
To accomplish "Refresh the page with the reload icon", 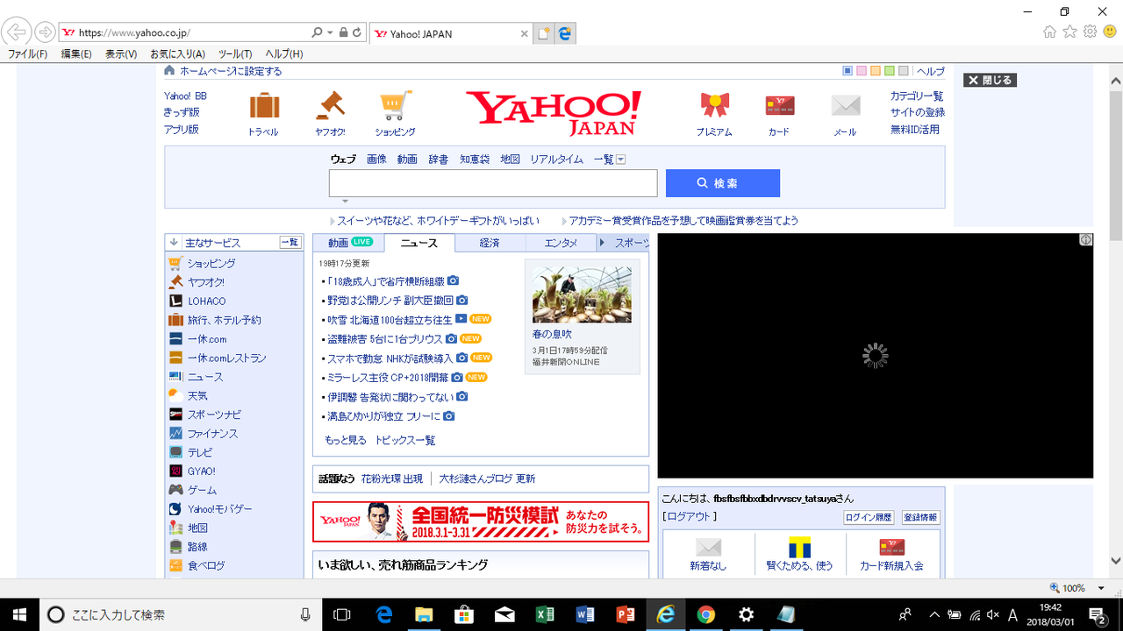I will tap(357, 32).
